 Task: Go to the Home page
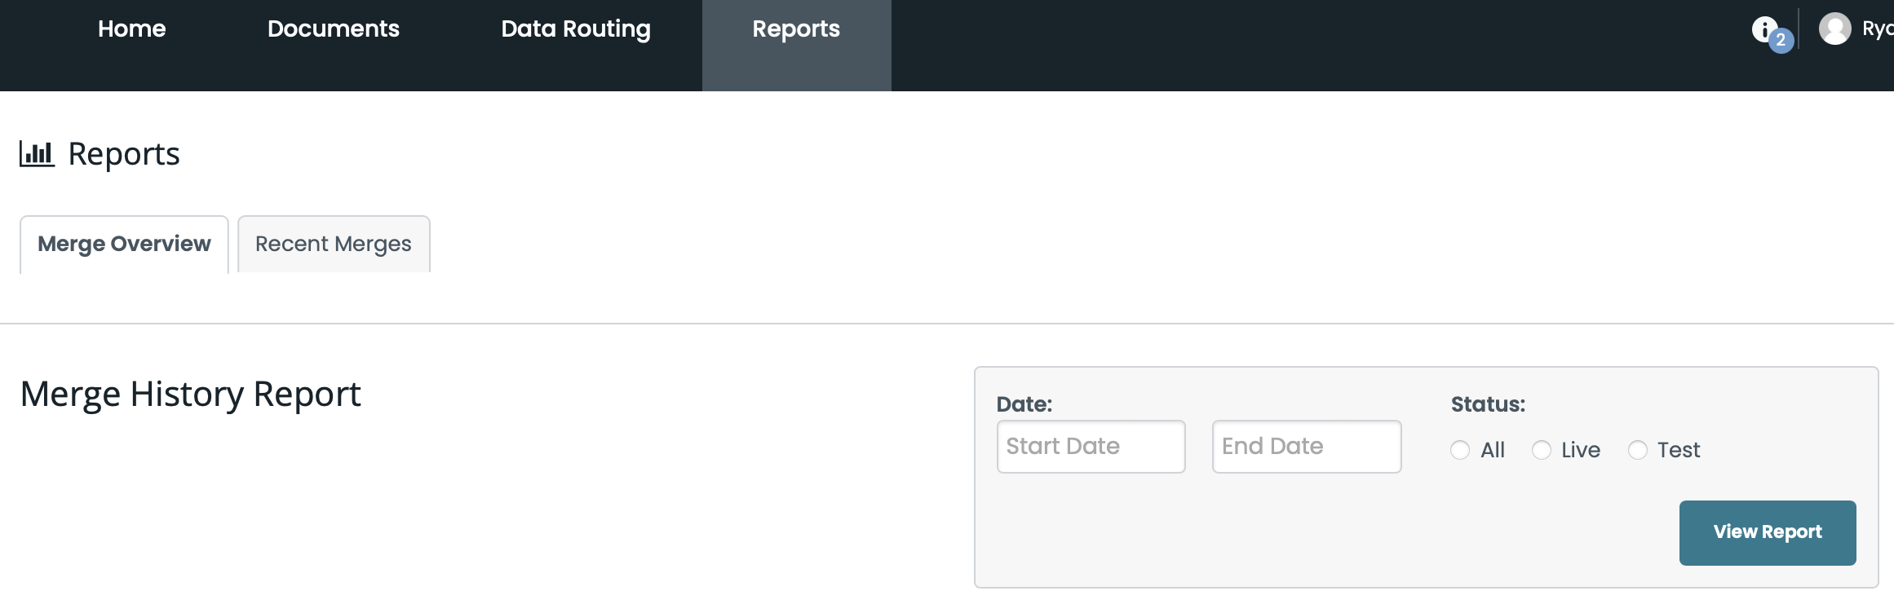131,29
